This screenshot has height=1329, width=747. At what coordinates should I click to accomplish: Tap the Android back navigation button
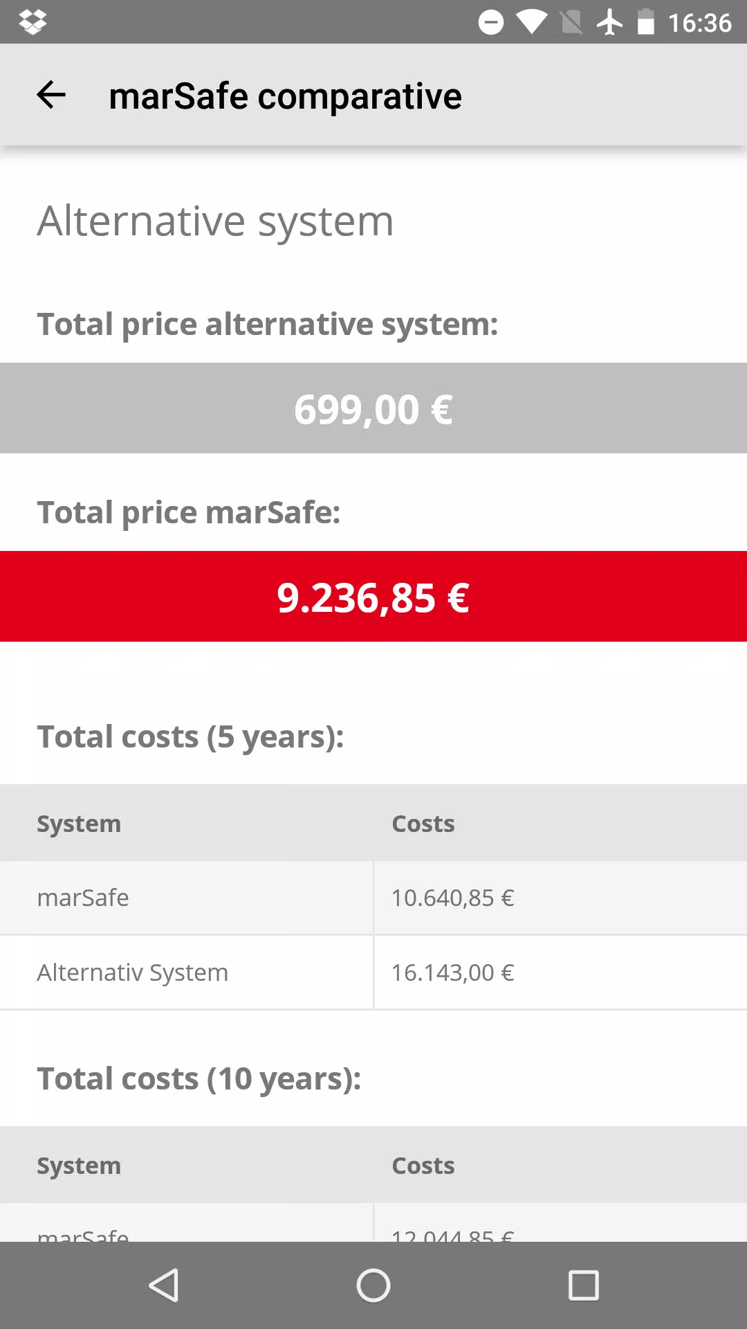(165, 1285)
